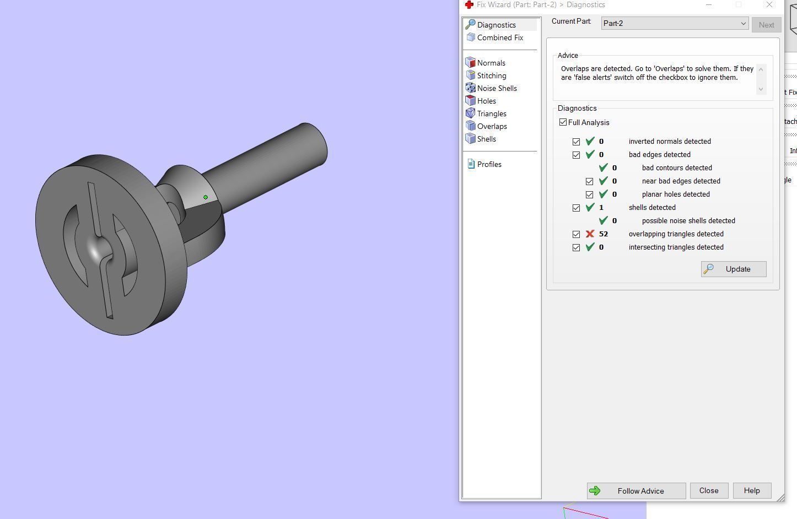Screen dimensions: 797x519
Task: Click the Shells cube icon
Action: 470,139
